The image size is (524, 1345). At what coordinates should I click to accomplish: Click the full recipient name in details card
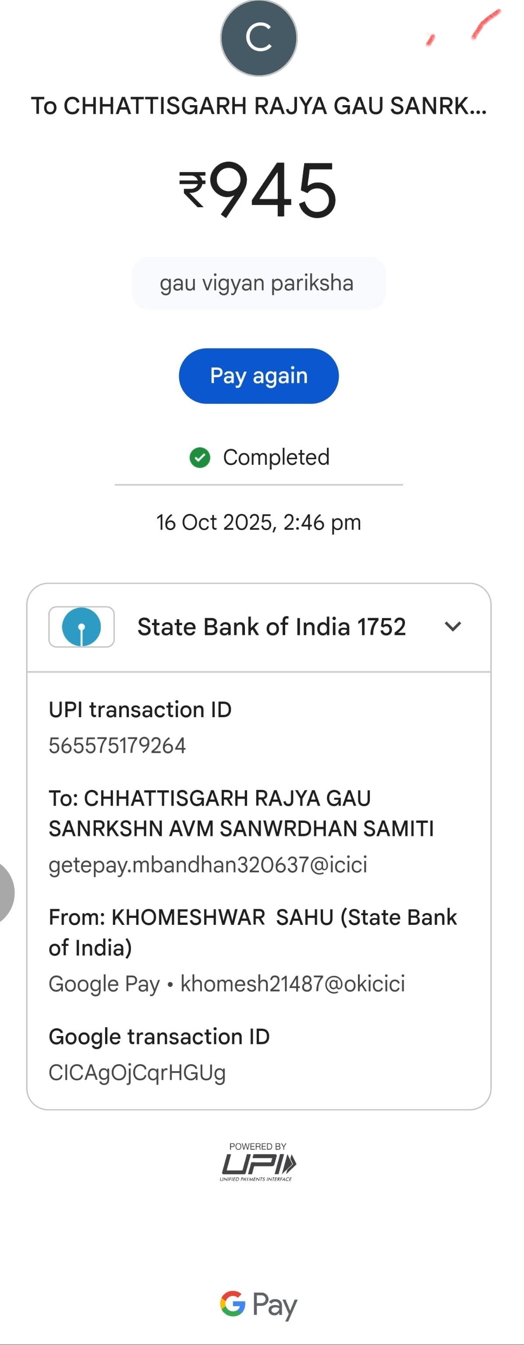[x=241, y=814]
